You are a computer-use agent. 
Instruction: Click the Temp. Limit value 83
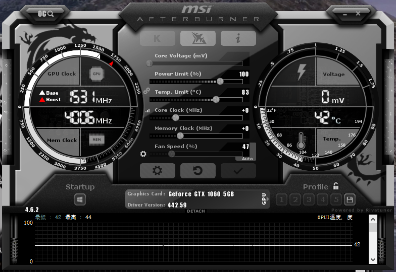245,92
